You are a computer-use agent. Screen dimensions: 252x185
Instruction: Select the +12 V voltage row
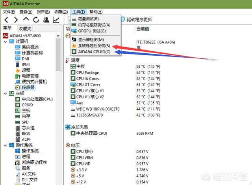coord(109,182)
